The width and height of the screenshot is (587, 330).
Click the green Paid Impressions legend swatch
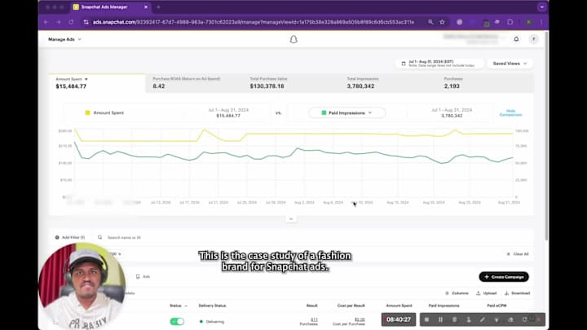click(x=324, y=112)
